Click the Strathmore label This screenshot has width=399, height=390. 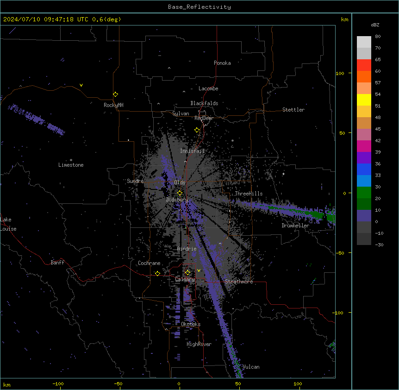(239, 282)
